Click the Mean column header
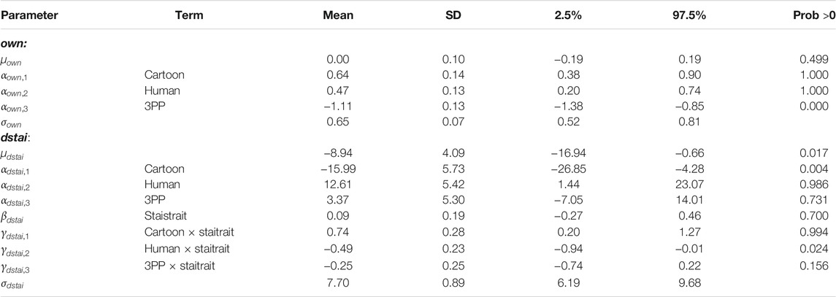The image size is (836, 297). (338, 16)
